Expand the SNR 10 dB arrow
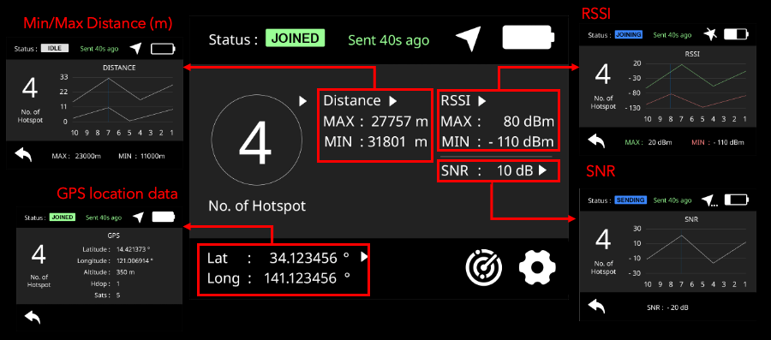The width and height of the screenshot is (771, 340). tap(542, 170)
